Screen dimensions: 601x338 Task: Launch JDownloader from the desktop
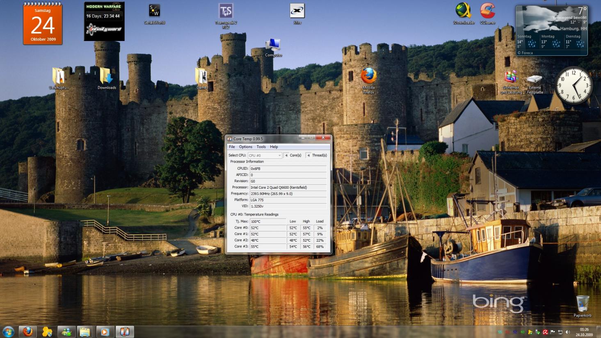tap(464, 14)
